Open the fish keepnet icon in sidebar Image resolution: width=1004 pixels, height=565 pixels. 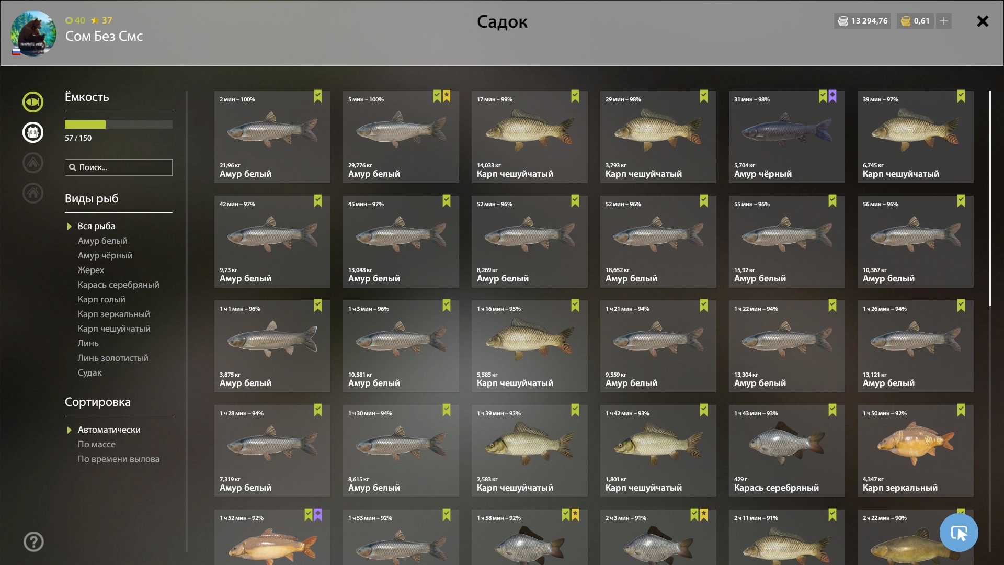pyautogui.click(x=32, y=102)
